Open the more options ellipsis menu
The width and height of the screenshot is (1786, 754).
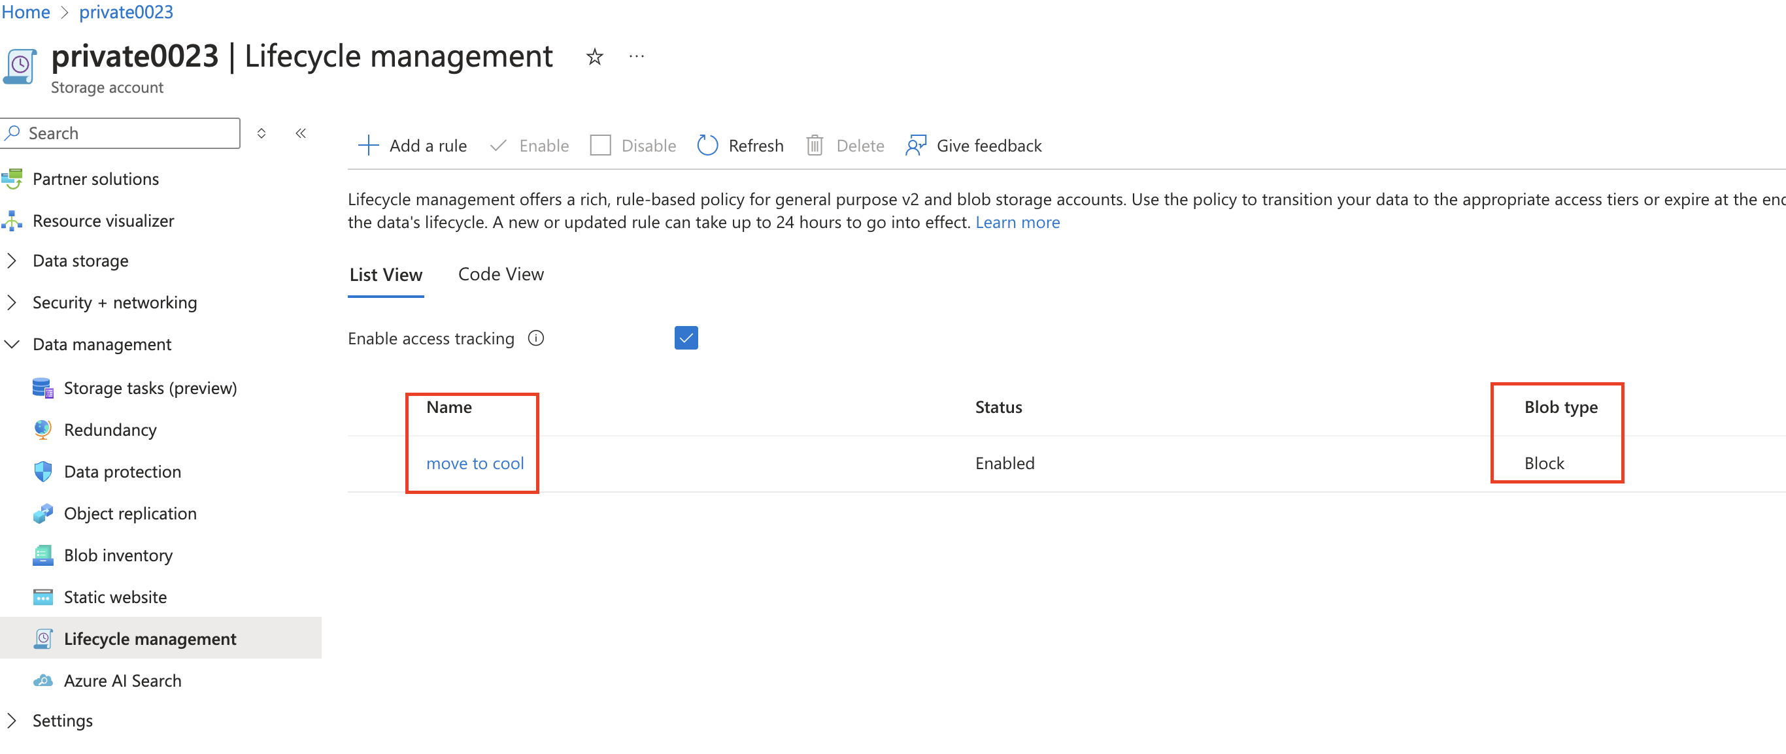tap(637, 56)
